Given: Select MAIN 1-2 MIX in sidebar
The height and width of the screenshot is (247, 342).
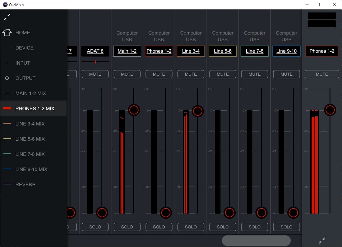Looking at the screenshot, I should pos(31,93).
